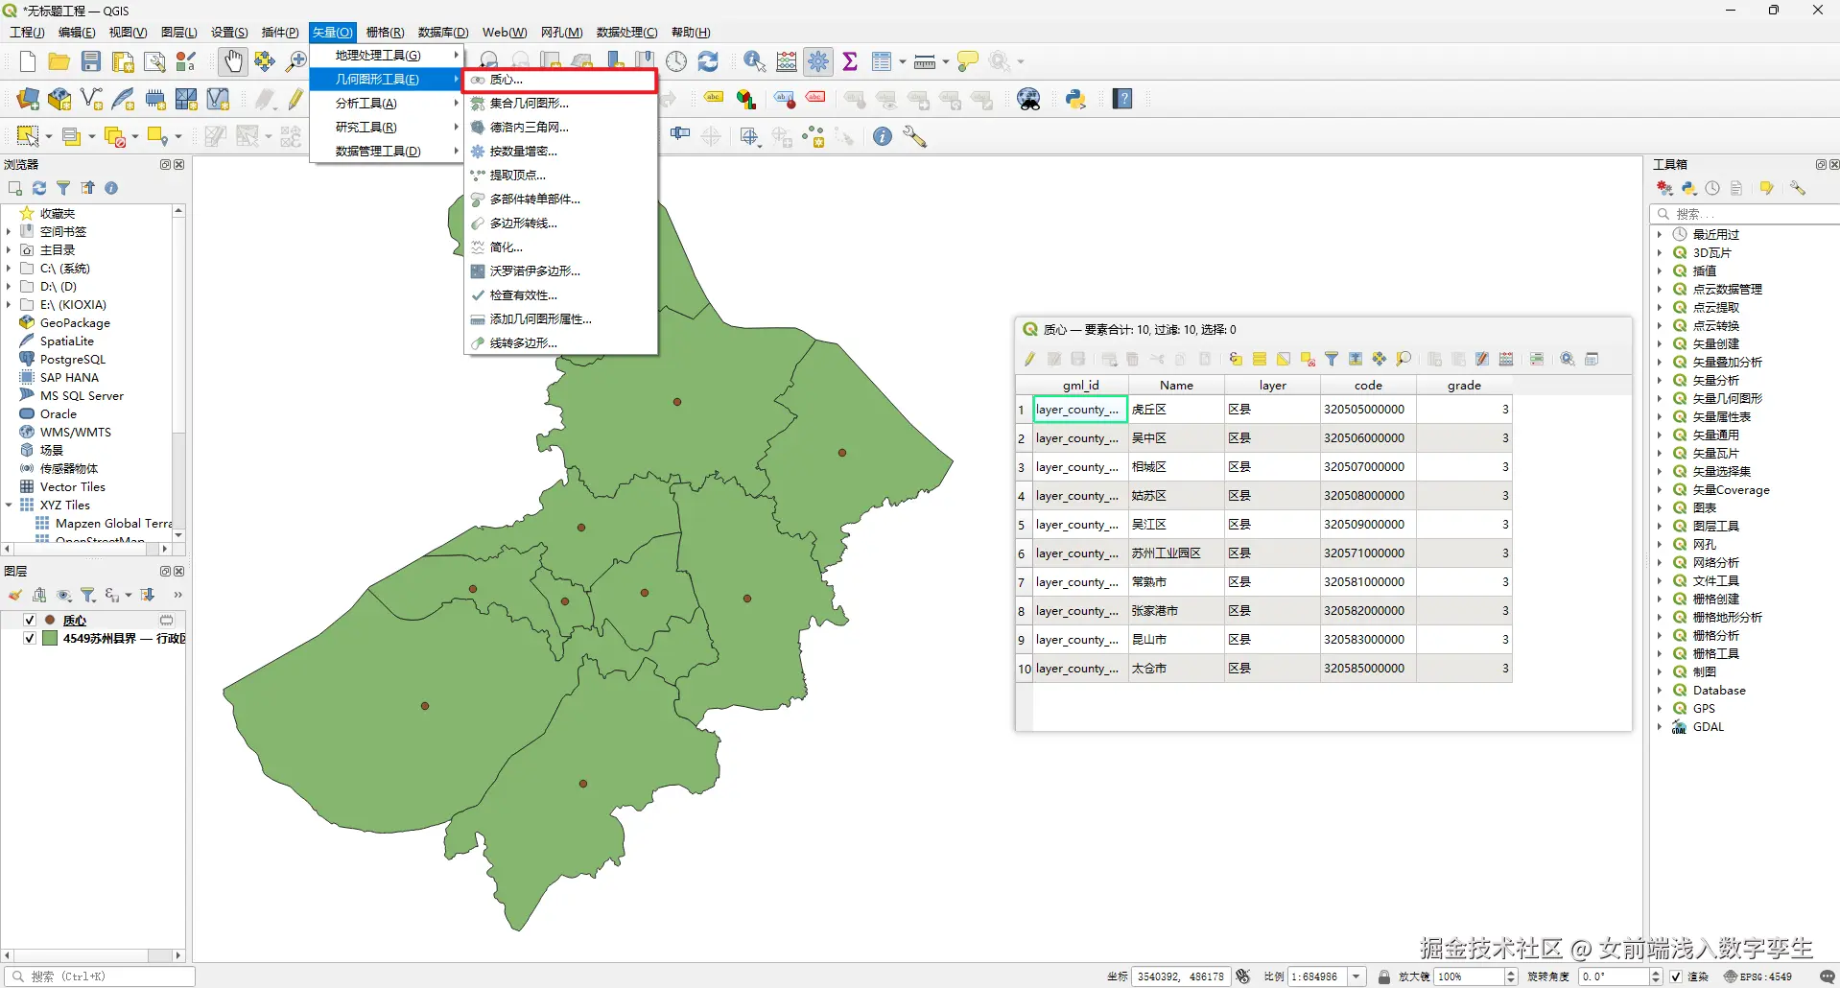Select the Pan Map hand tool
The image size is (1840, 988).
point(232,61)
